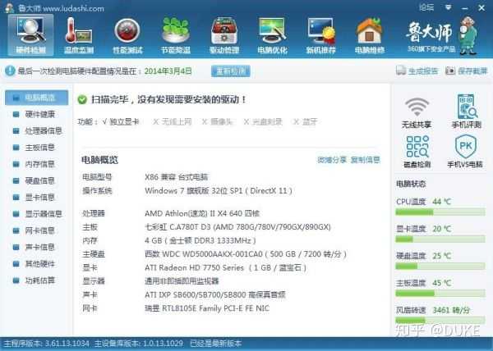Click the blue 重新检测 button

point(231,71)
